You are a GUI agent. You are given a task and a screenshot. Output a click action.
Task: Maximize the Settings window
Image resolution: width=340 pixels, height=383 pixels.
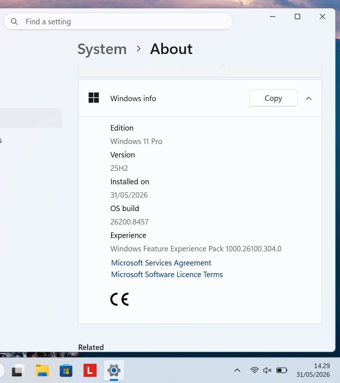(297, 16)
